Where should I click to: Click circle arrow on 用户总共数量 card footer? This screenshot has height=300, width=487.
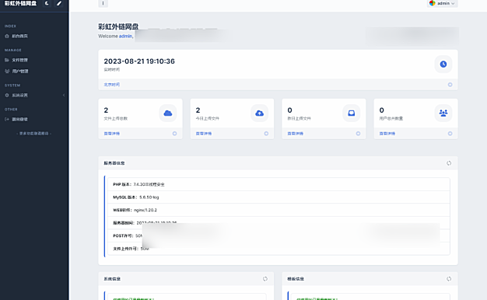[450, 134]
